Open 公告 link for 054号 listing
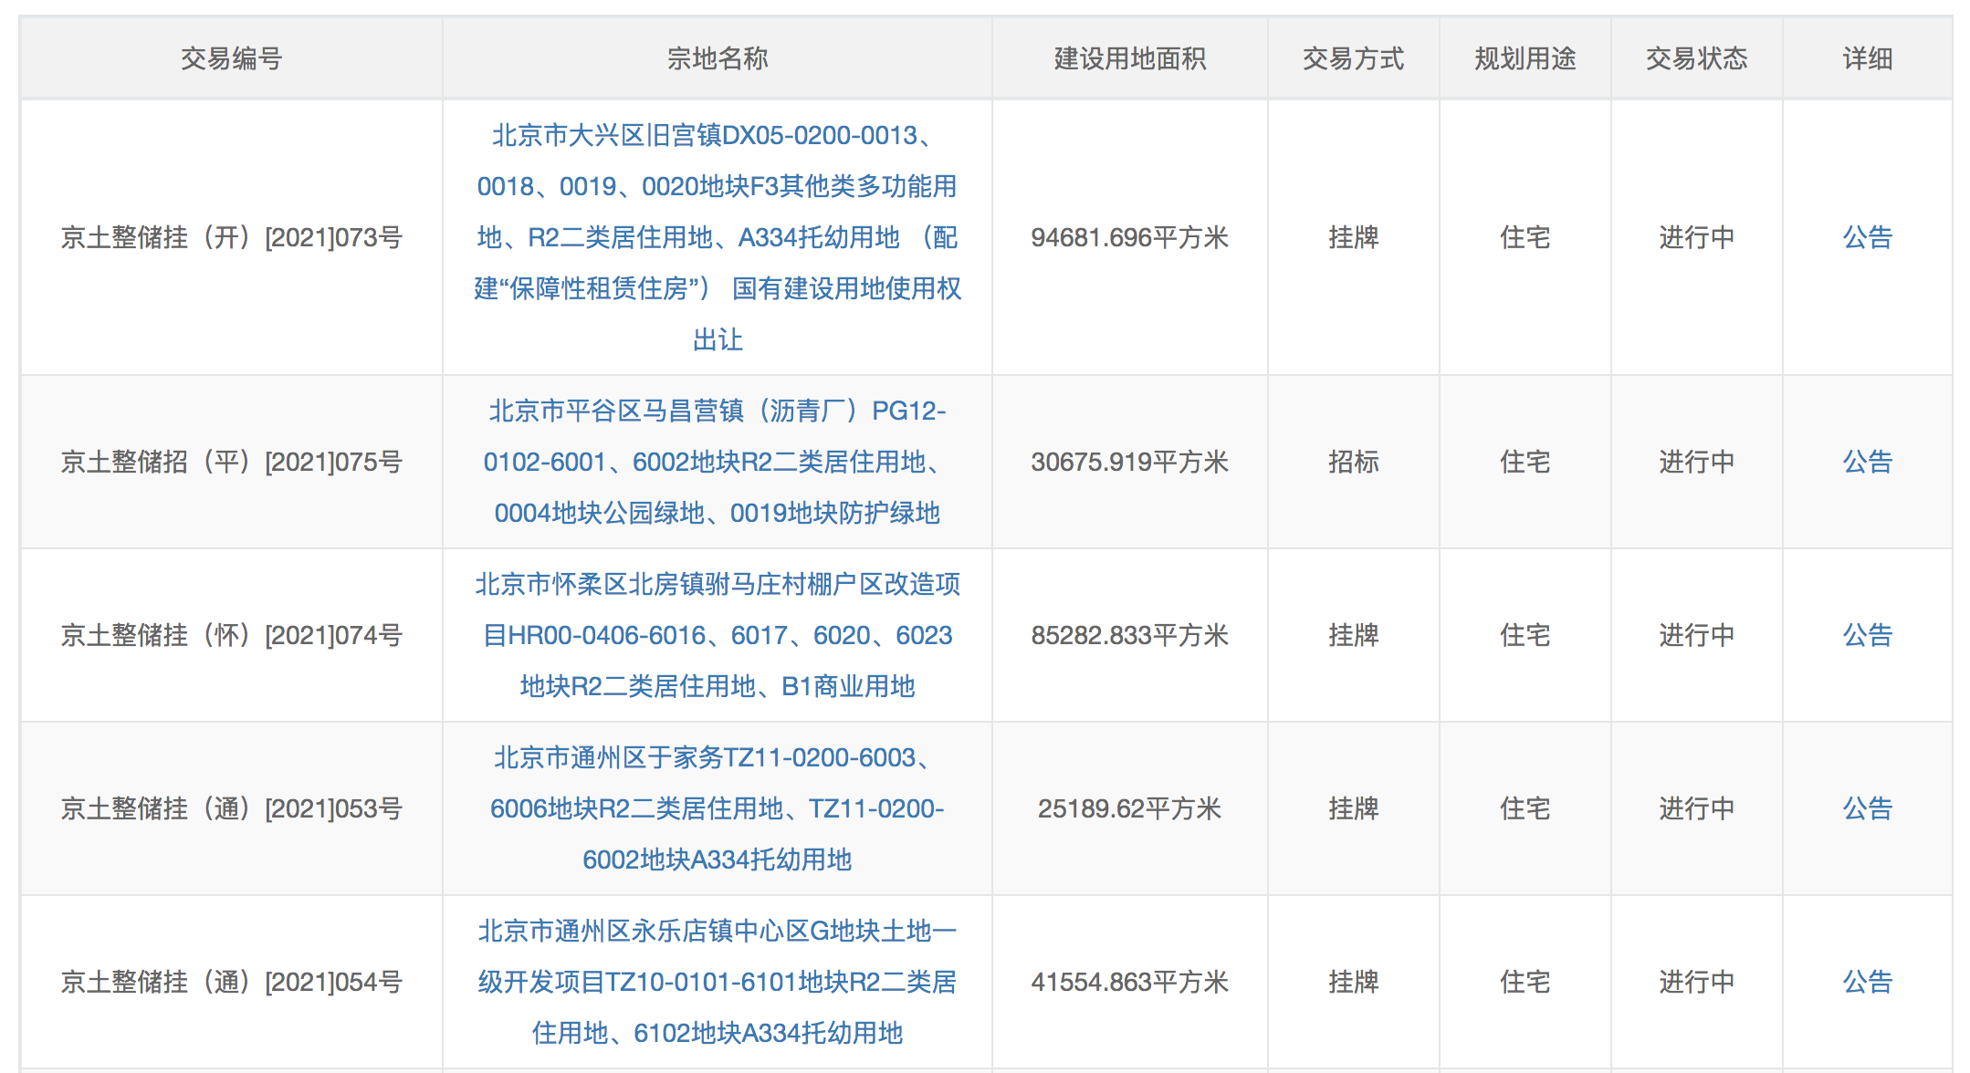Screen dimensions: 1970x1073 (x=1867, y=982)
